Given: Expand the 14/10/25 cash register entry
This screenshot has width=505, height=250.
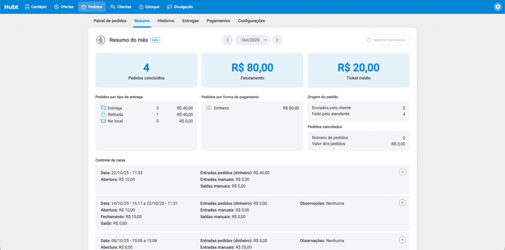Looking at the screenshot, I should click(x=402, y=203).
